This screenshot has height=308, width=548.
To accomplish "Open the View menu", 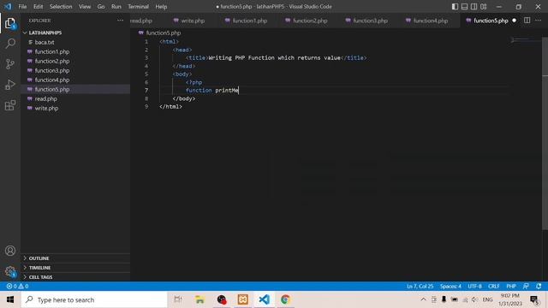I will (85, 7).
